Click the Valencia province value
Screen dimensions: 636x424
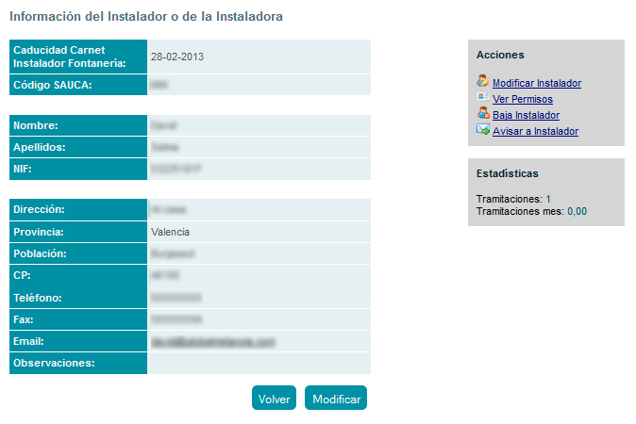click(x=170, y=232)
